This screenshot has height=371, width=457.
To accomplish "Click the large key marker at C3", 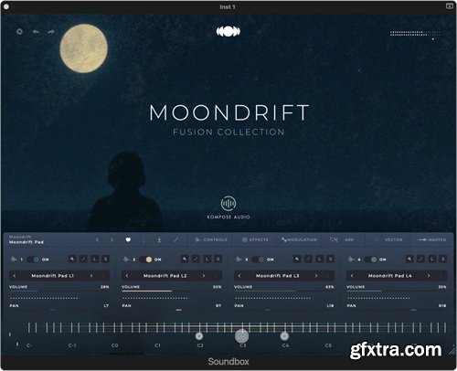I will coord(241,336).
